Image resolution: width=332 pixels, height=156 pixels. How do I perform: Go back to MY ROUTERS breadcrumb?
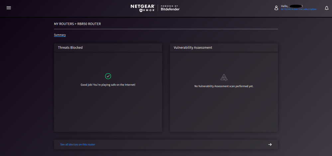click(64, 24)
